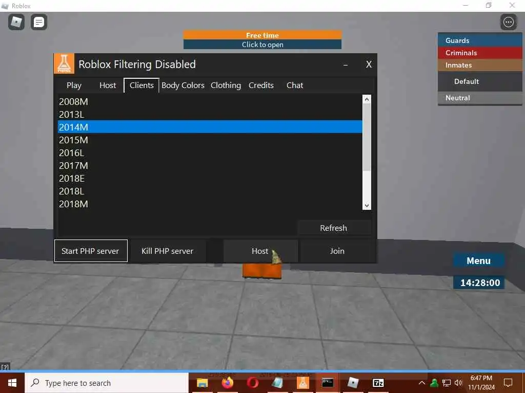
Task: Open the volume tray icon
Action: tap(458, 383)
